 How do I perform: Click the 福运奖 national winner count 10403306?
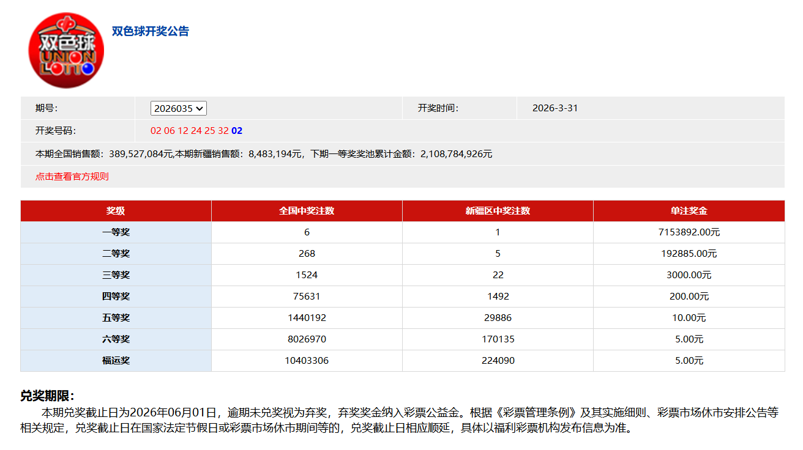point(307,361)
